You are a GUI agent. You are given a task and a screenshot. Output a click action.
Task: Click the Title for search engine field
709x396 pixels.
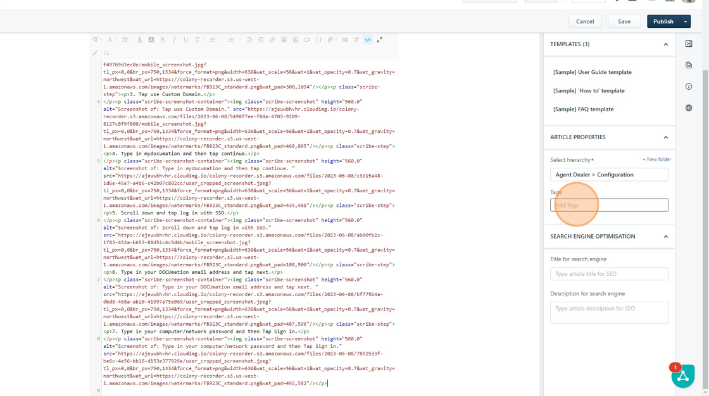pos(609,273)
